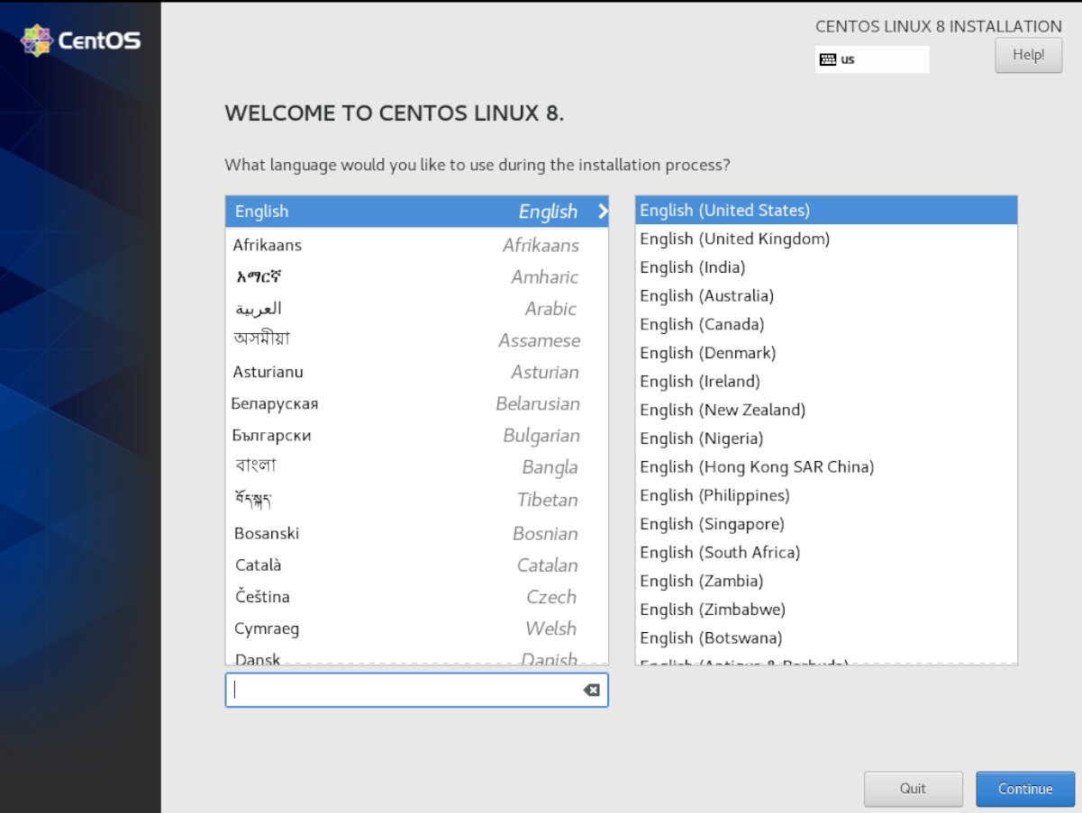Select Български from the language list
The width and height of the screenshot is (1082, 813).
(270, 435)
